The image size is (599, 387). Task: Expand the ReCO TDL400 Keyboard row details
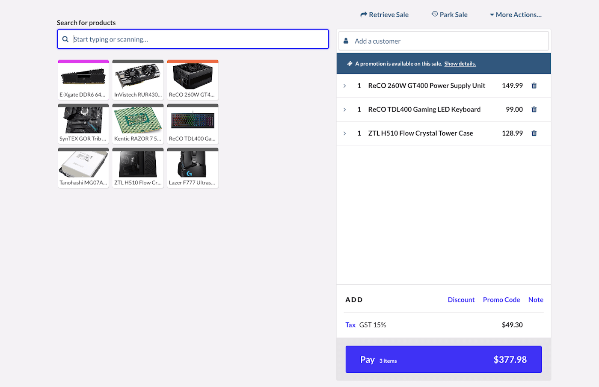coord(345,110)
